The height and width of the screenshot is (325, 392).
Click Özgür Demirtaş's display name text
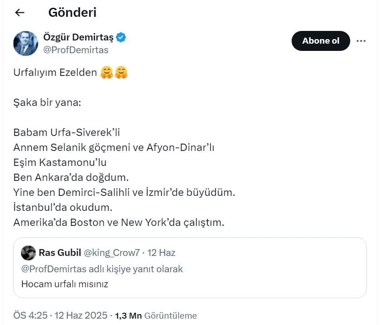point(79,38)
